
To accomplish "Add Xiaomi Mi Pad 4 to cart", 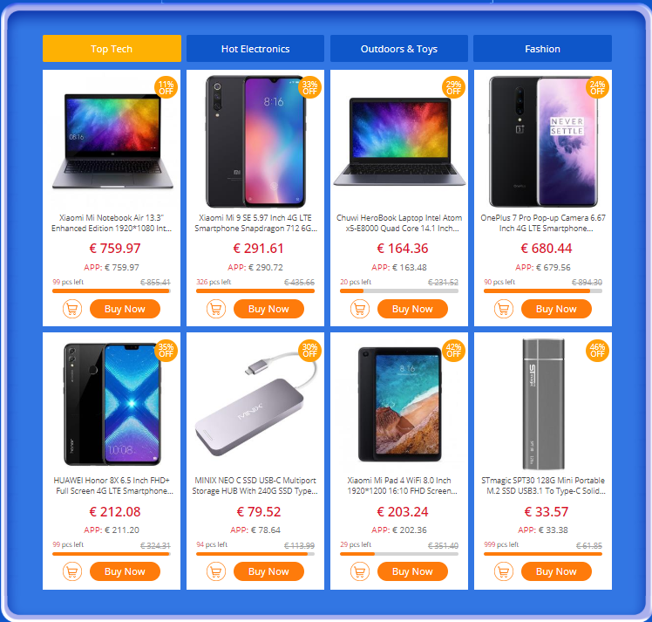I will click(360, 571).
